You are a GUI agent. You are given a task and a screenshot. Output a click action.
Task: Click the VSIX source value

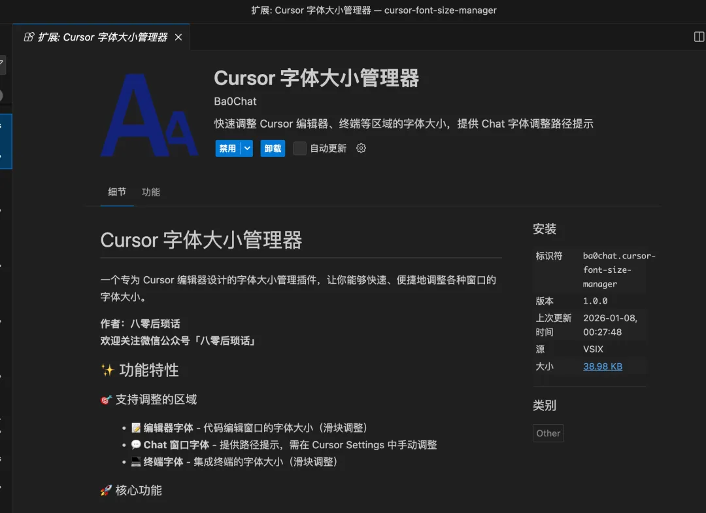pos(593,349)
